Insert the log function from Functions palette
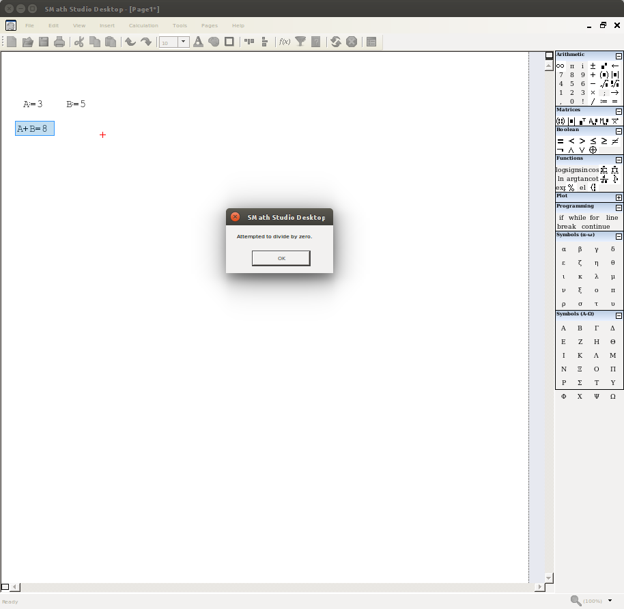 tap(560, 169)
